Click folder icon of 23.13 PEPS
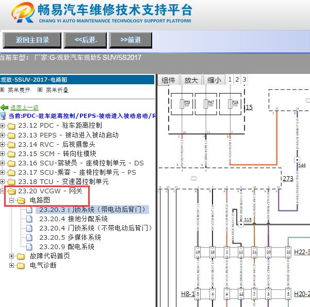Viewport: 310px width, 307px height. [x=11, y=135]
